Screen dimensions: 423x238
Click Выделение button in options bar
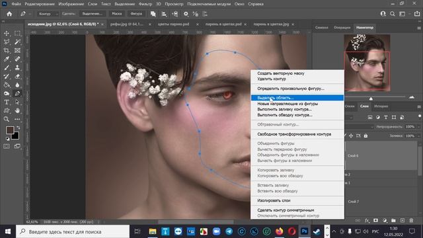(x=93, y=14)
